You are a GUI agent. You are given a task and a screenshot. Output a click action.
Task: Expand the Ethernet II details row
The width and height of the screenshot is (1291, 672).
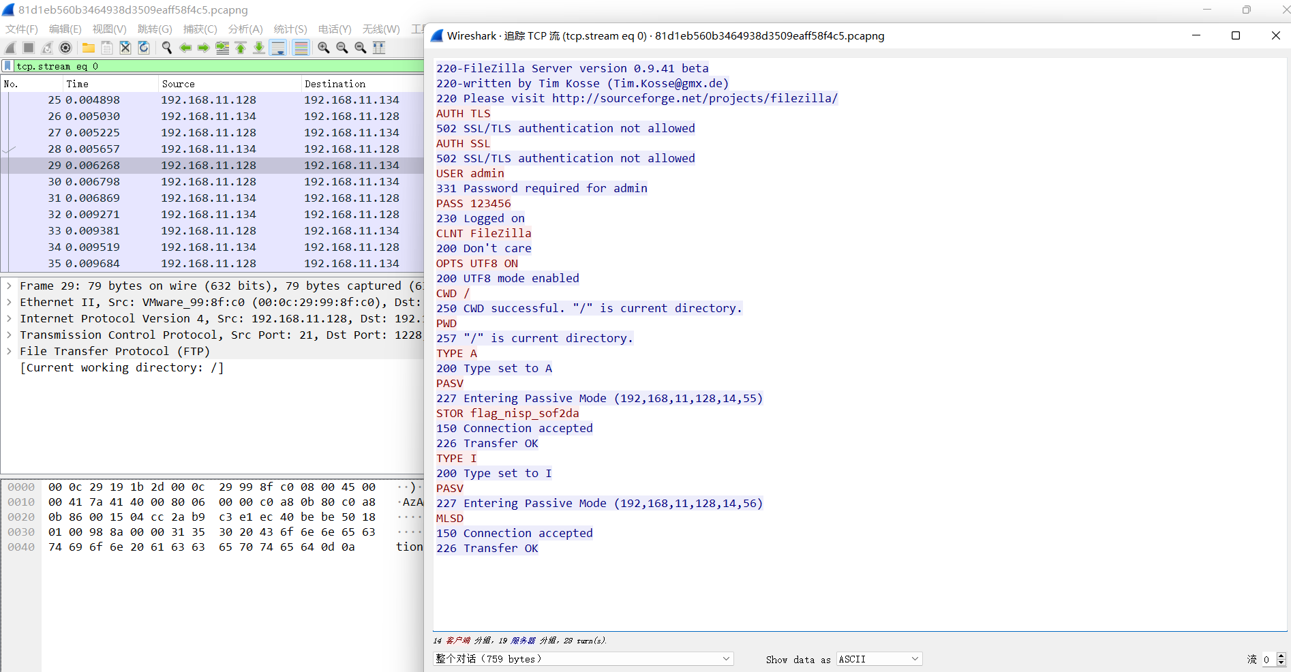9,303
